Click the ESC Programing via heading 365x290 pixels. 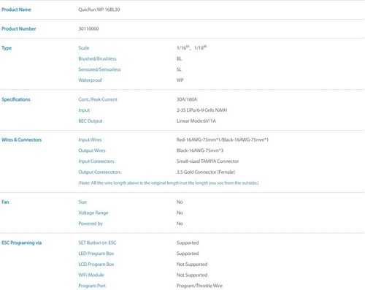(22, 243)
